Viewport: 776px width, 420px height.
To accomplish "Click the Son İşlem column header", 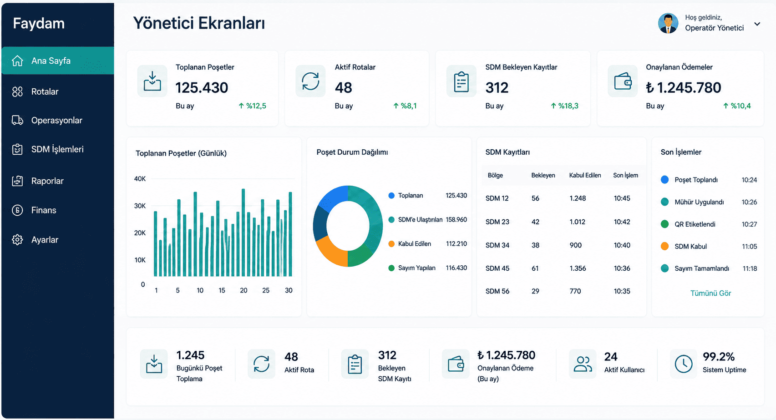I will (x=625, y=175).
